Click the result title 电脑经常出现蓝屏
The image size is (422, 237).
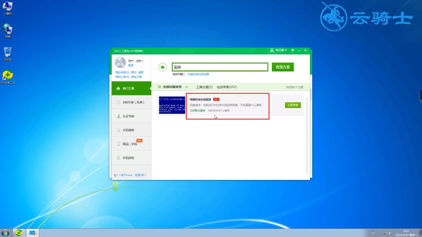coord(201,99)
